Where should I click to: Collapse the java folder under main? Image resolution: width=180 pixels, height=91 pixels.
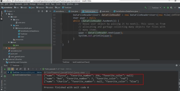coord(11,25)
